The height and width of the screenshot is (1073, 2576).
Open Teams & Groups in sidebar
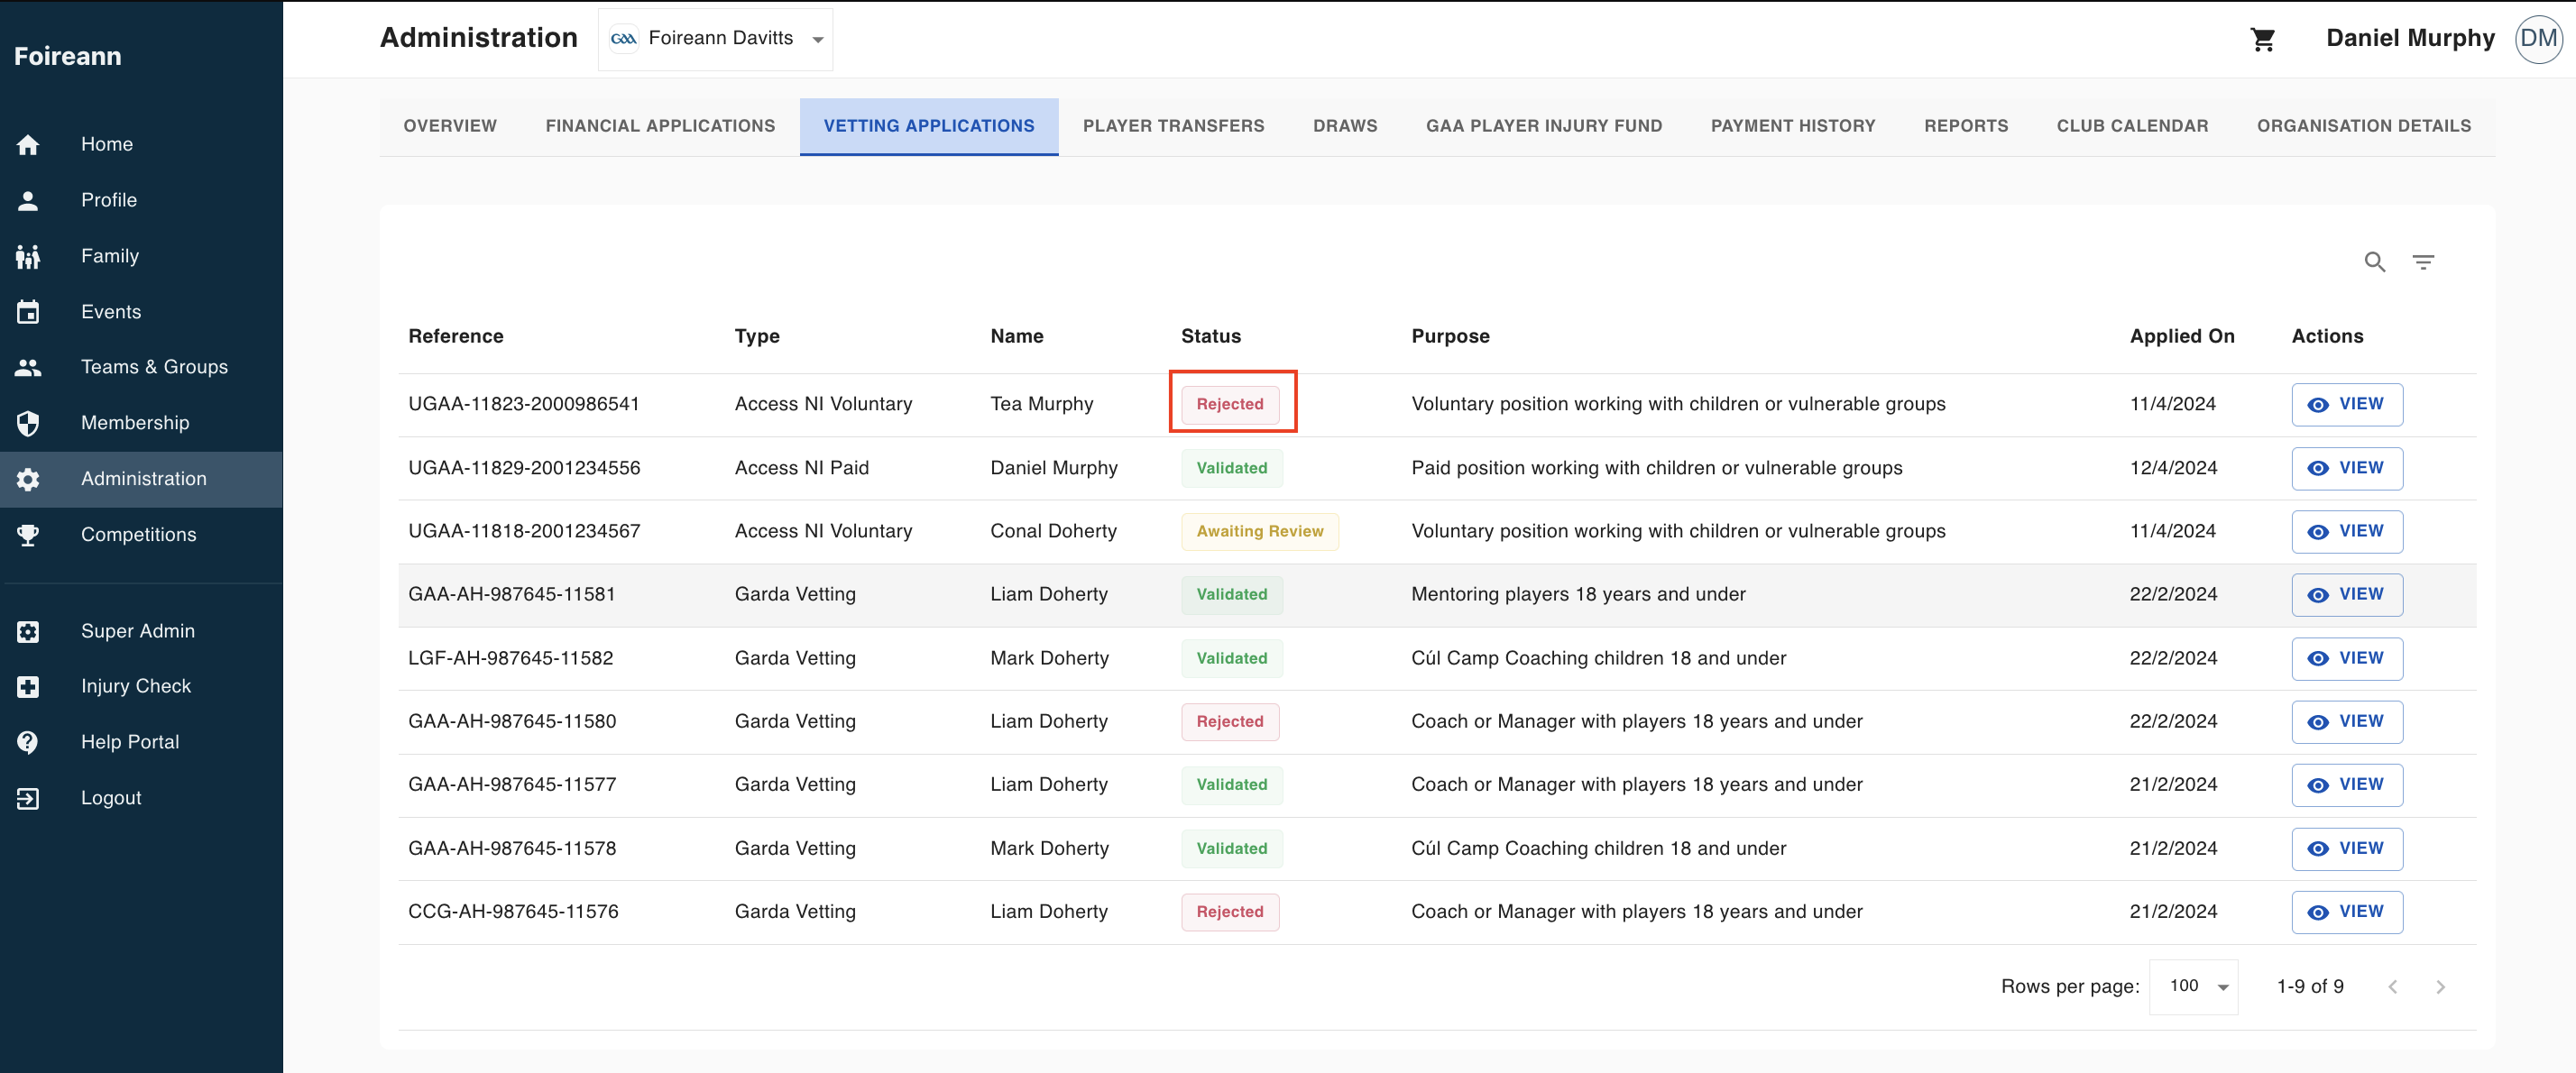(x=141, y=367)
